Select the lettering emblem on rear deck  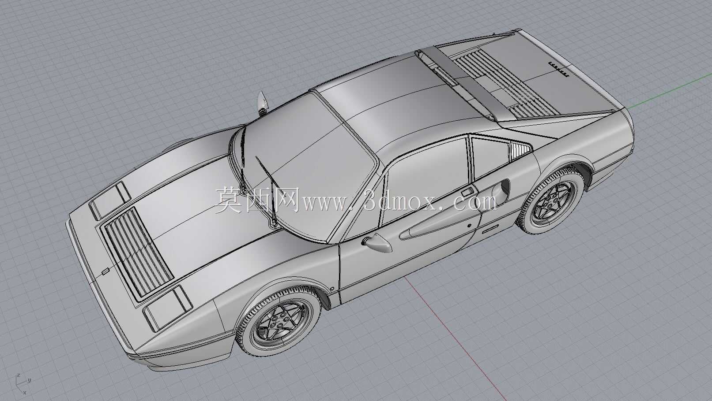click(558, 69)
